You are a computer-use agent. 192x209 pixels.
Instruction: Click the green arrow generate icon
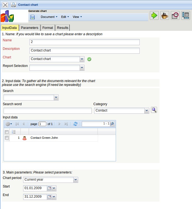(154, 15)
